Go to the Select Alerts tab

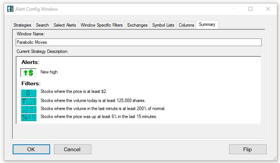pyautogui.click(x=65, y=25)
